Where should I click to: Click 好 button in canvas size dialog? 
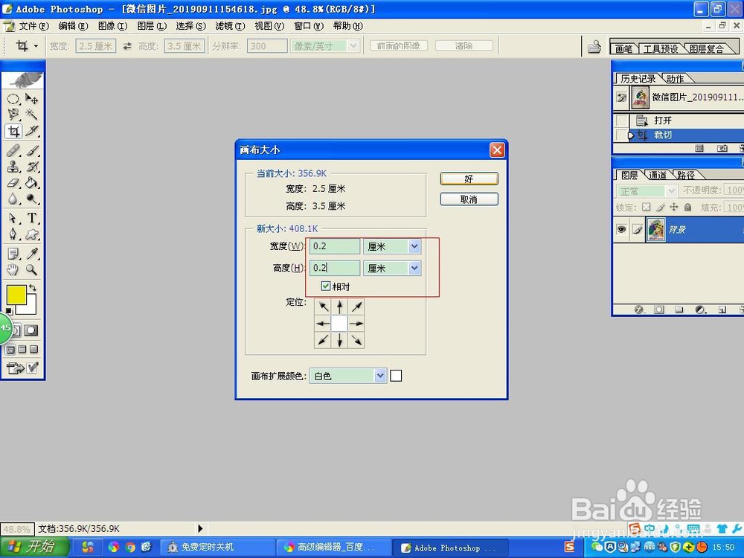tap(469, 179)
